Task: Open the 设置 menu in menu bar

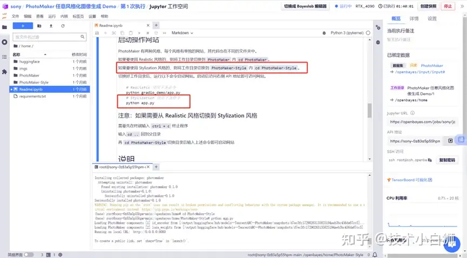Action: (92, 16)
